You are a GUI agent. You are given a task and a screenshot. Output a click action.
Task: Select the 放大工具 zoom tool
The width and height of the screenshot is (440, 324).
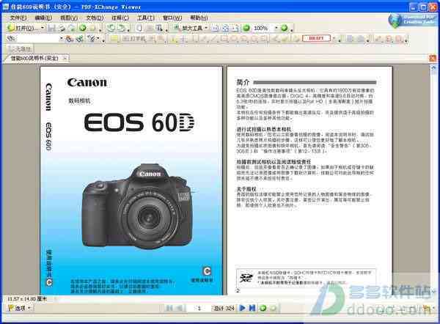click(x=189, y=28)
